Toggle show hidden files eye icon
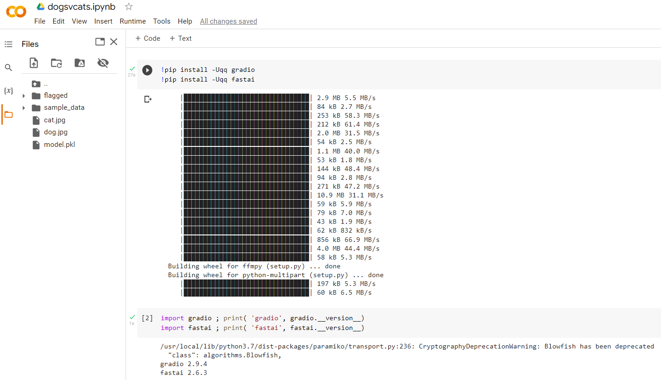The image size is (661, 380). point(103,63)
